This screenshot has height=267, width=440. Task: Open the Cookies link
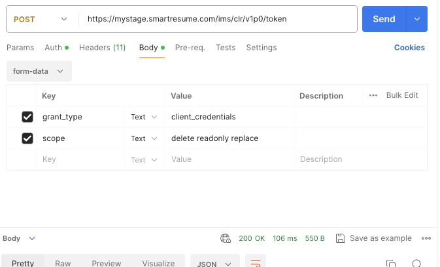[409, 48]
